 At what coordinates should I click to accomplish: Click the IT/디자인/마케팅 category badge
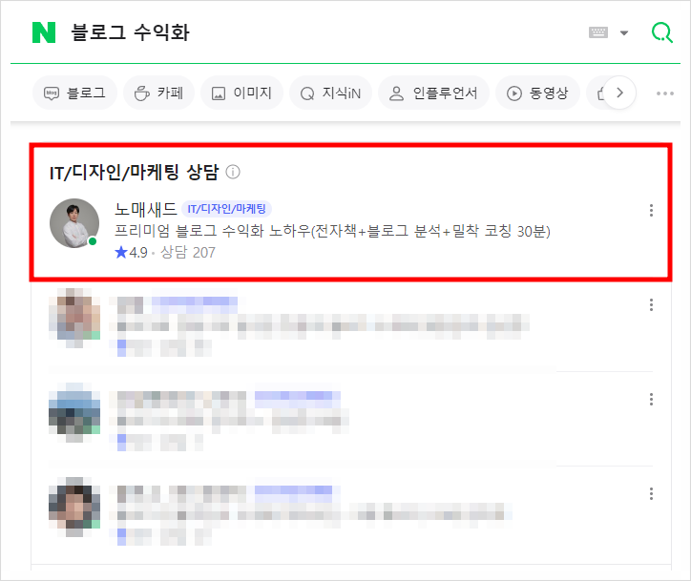click(226, 209)
